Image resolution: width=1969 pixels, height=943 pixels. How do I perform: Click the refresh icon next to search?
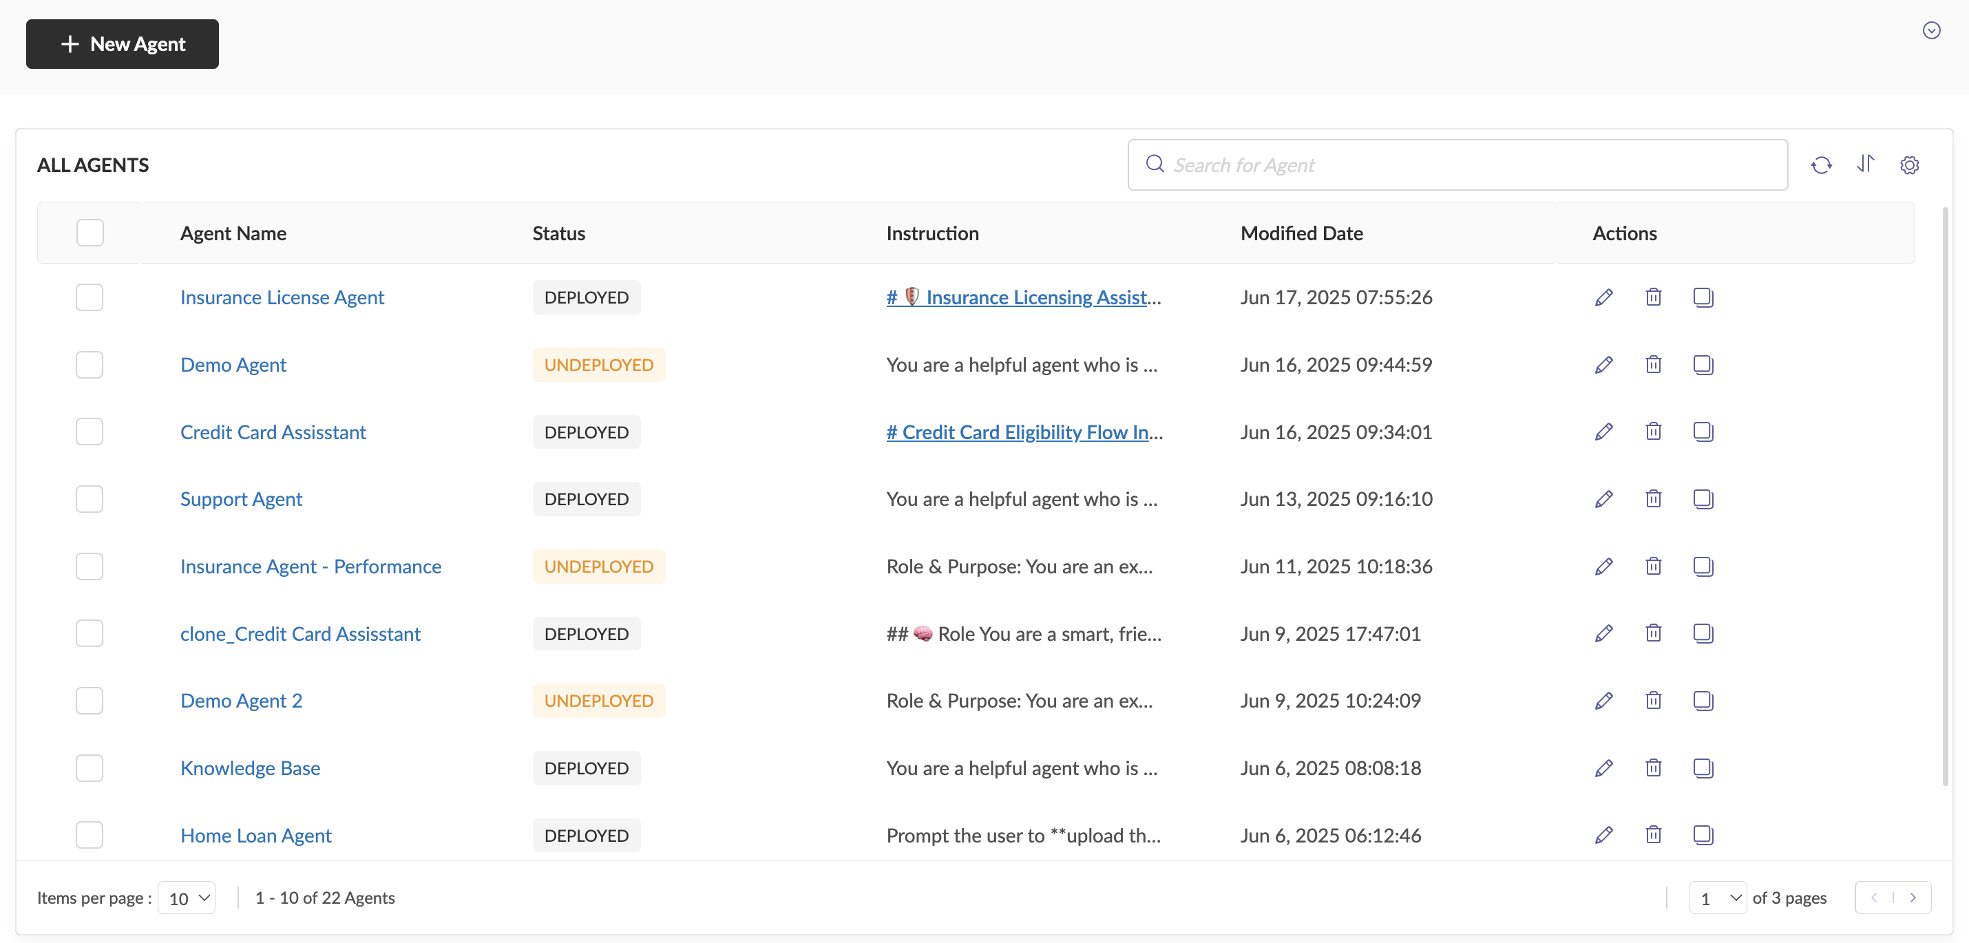click(x=1821, y=165)
